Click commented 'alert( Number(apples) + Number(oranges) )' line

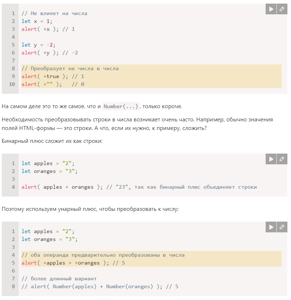(x=100, y=286)
